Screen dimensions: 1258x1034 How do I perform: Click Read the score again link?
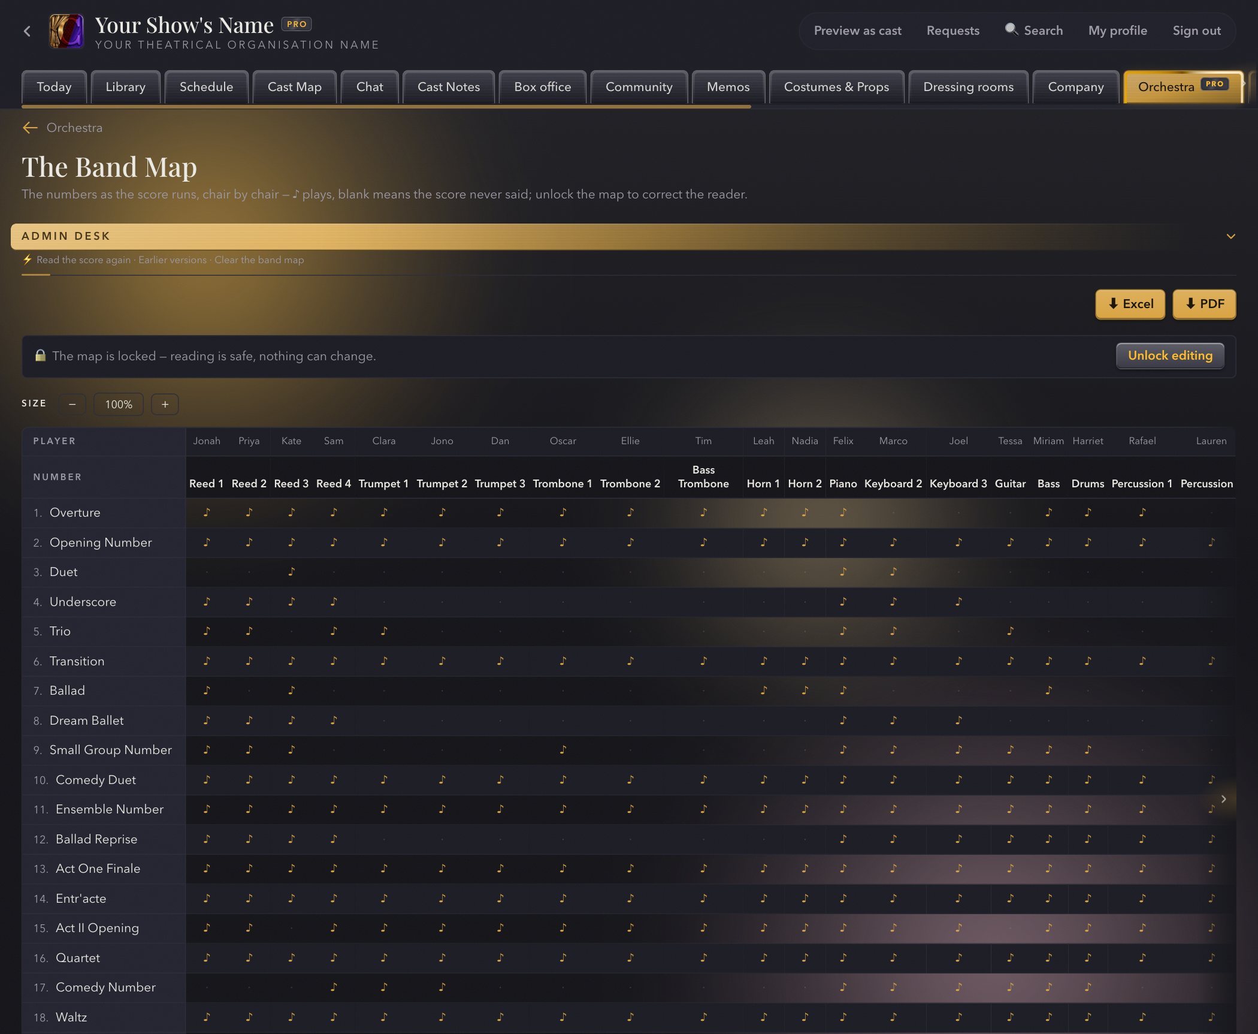[x=83, y=260]
